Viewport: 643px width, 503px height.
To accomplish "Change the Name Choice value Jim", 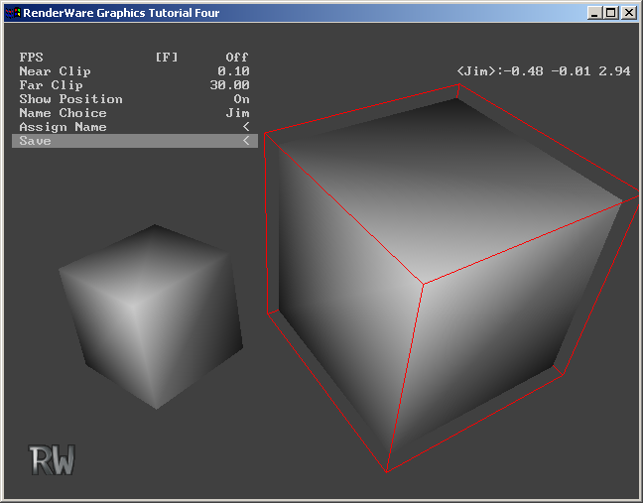I will [x=237, y=113].
